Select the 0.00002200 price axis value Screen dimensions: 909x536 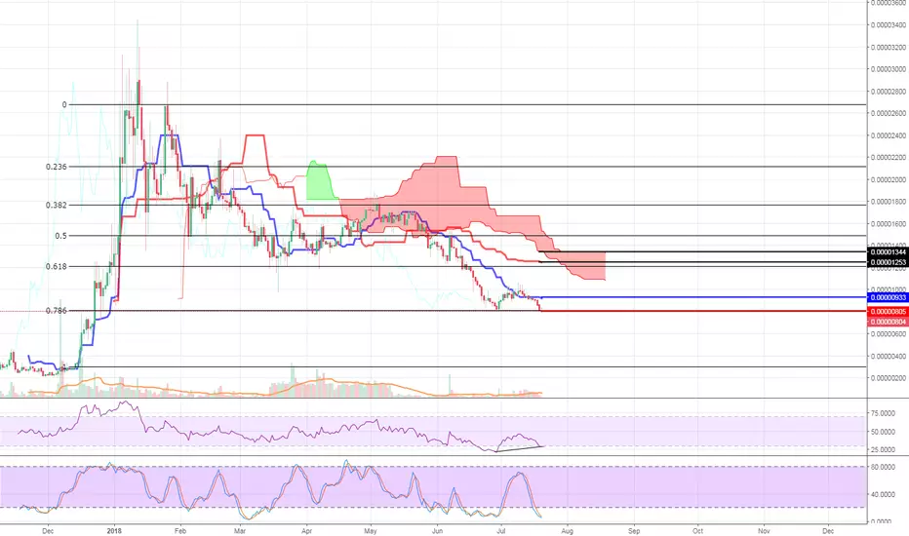pos(889,158)
